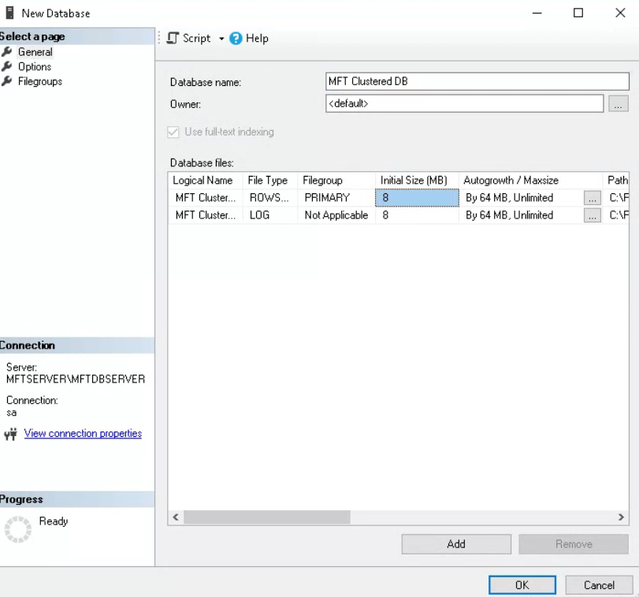Open the Script dropdown arrow
The image size is (639, 597).
pos(221,39)
